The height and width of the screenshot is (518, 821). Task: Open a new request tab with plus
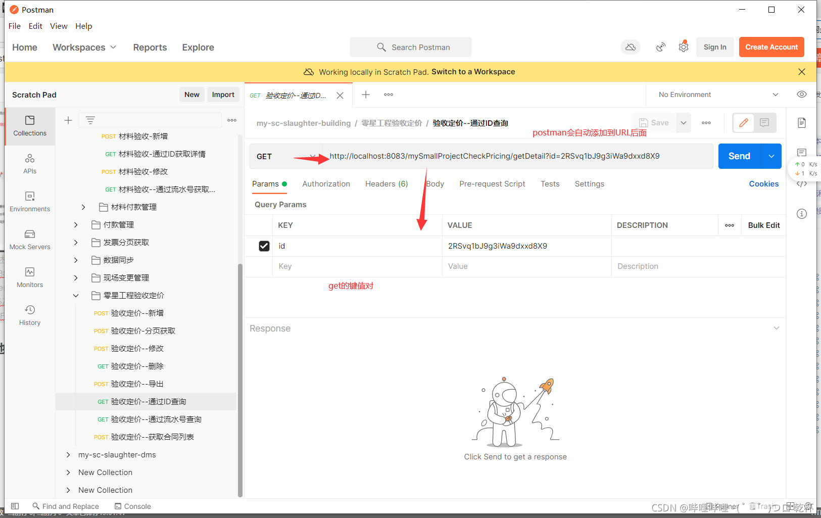[x=366, y=95]
